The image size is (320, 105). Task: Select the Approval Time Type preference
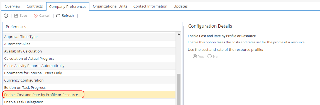[89, 37]
